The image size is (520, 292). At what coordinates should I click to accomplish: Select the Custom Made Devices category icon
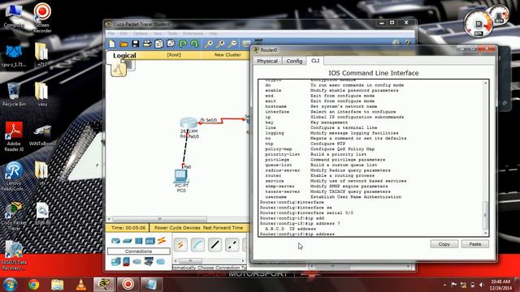pos(149,261)
